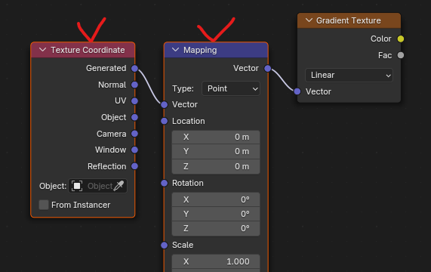The height and width of the screenshot is (272, 431).
Task: Click the Window output label
Action: (110, 150)
